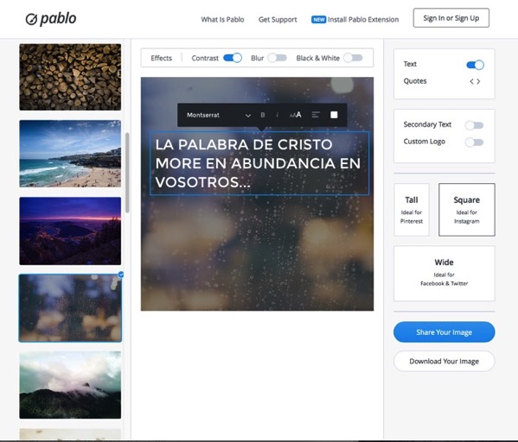Open the Montserrat font dropdown
This screenshot has width=518, height=442.
click(x=219, y=115)
